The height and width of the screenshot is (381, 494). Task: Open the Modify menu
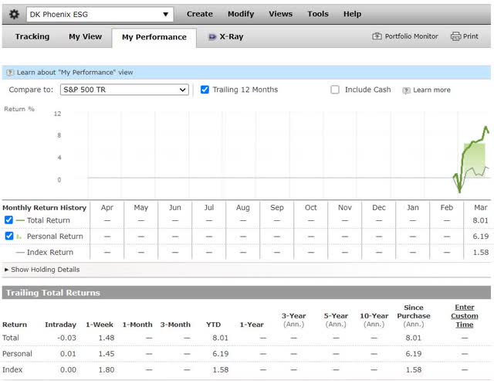click(241, 14)
